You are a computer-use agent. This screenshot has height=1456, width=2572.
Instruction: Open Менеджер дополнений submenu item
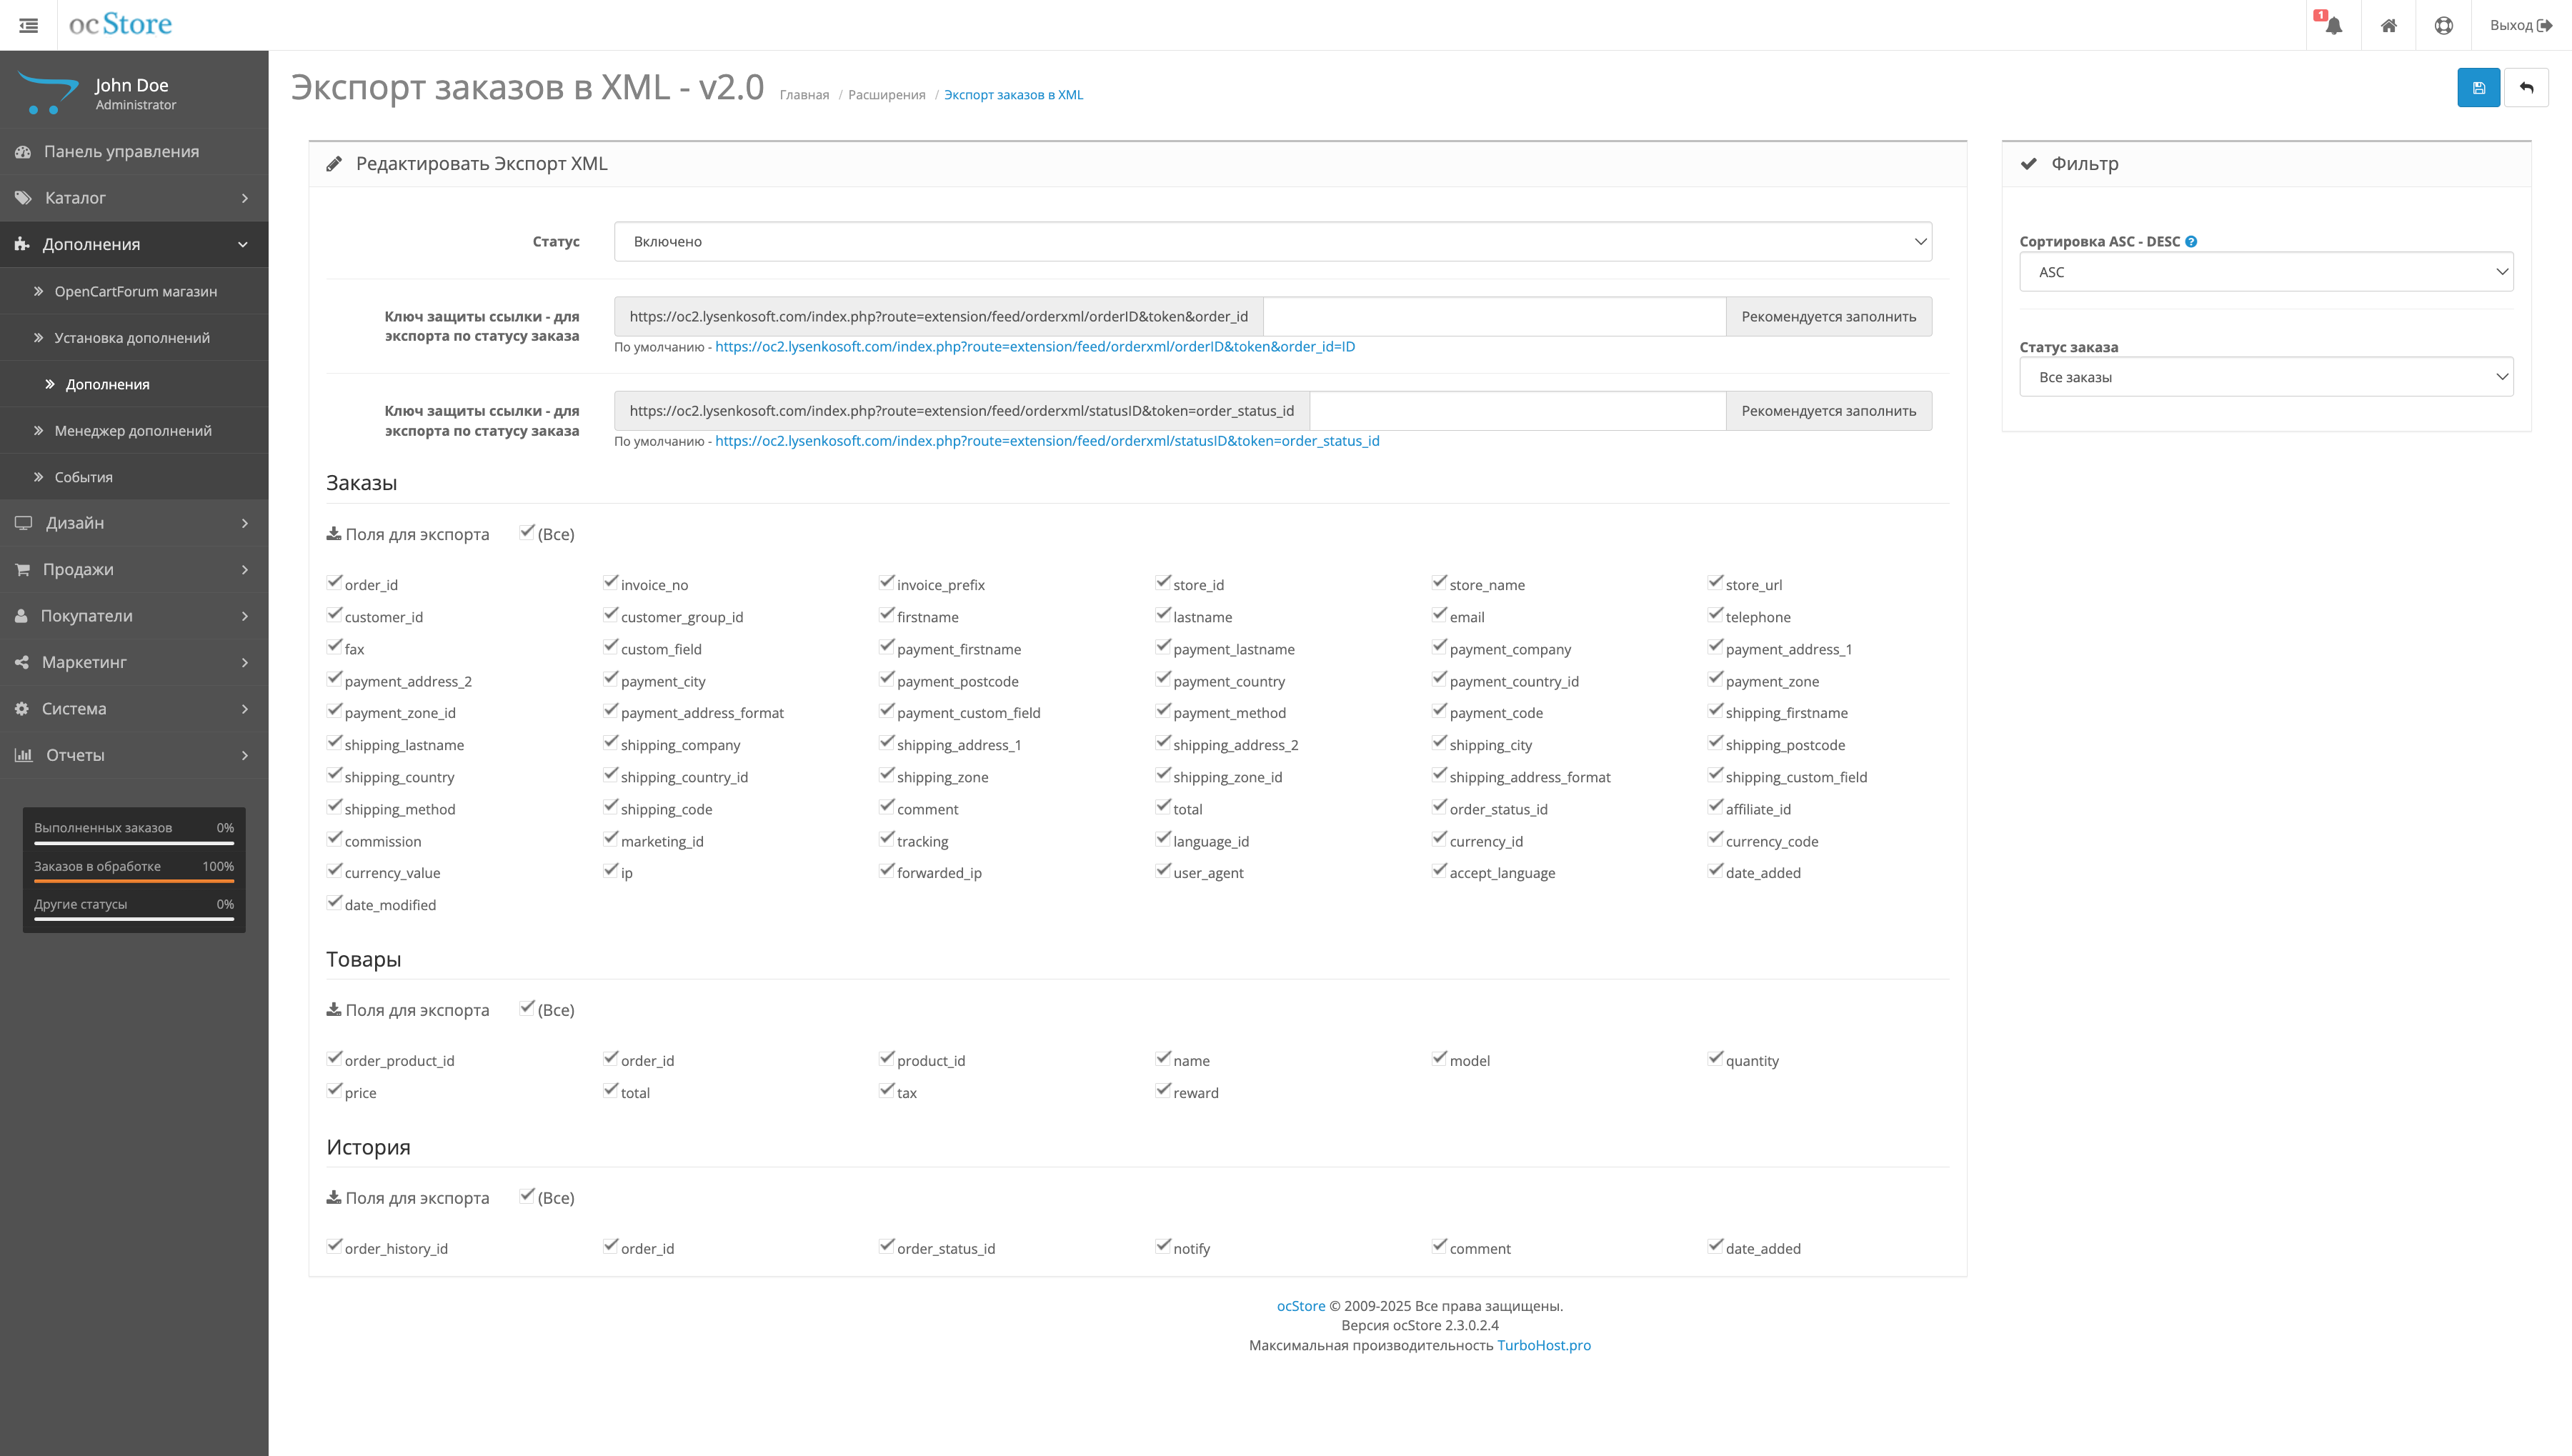[x=134, y=431]
